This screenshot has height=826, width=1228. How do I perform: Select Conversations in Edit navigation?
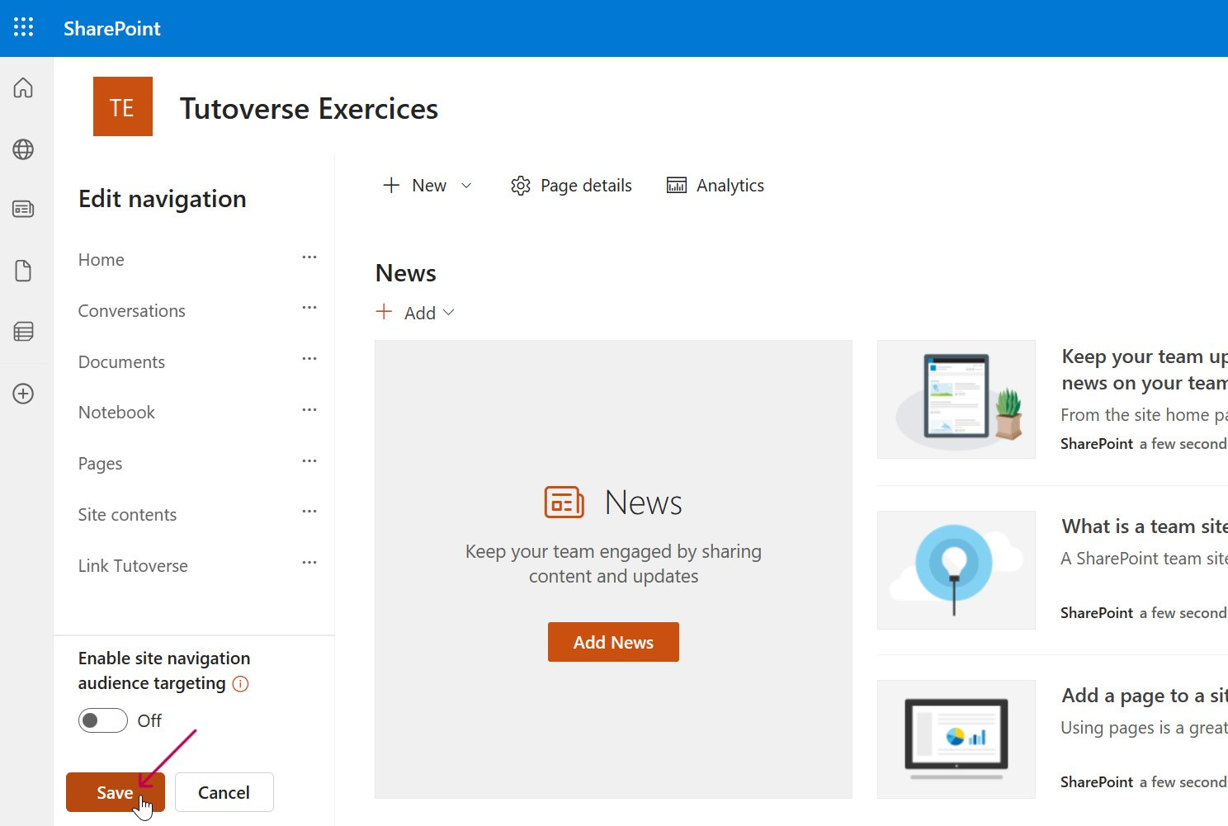132,311
